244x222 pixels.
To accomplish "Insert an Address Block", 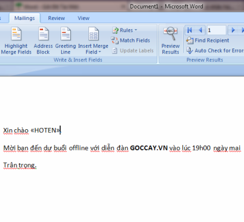I will coord(43,41).
